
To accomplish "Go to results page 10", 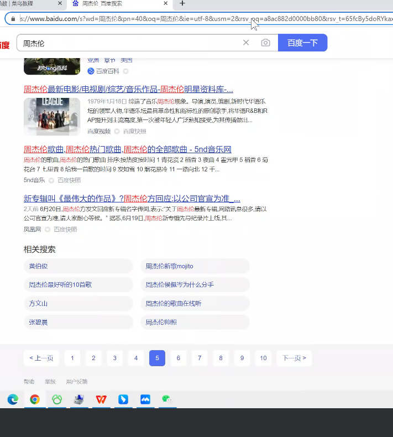I will (263, 358).
